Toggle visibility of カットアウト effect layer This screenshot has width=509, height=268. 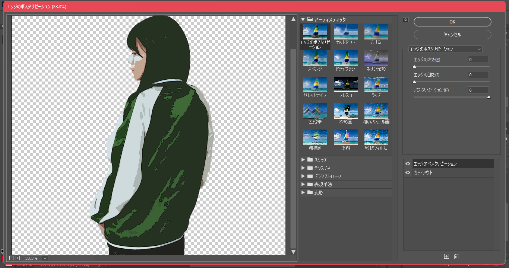(x=408, y=173)
